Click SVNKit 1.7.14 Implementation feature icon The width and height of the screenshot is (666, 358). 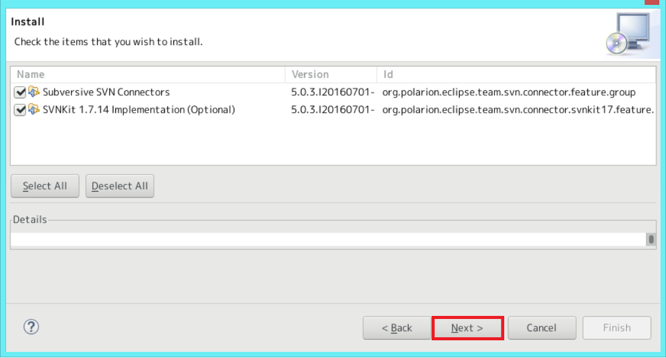(x=34, y=109)
